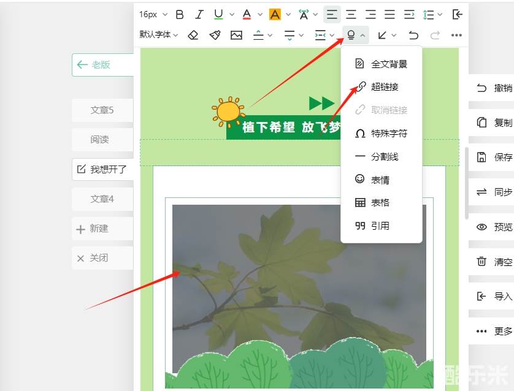Choose 分割线 from the dropdown menu
Screen dimensions: 514x391
click(385, 156)
